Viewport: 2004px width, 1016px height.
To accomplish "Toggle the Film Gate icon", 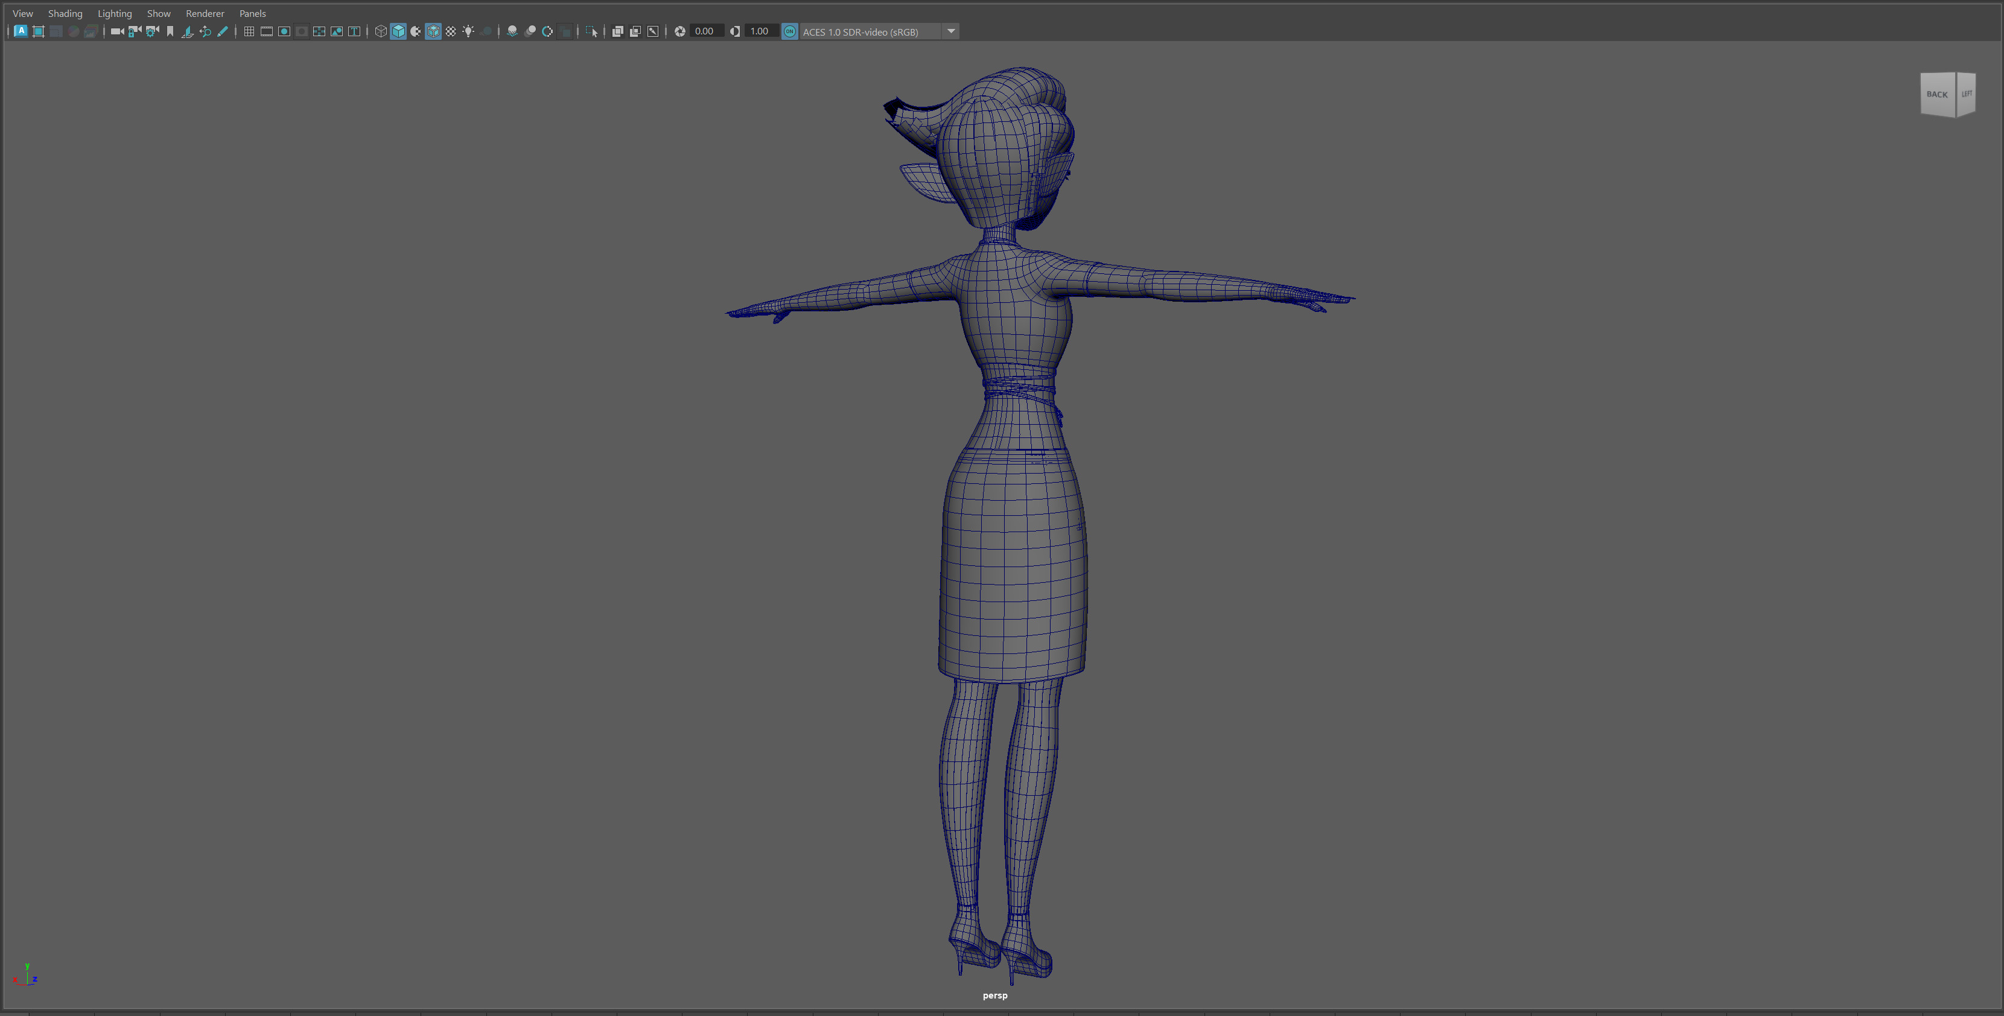I will click(266, 31).
